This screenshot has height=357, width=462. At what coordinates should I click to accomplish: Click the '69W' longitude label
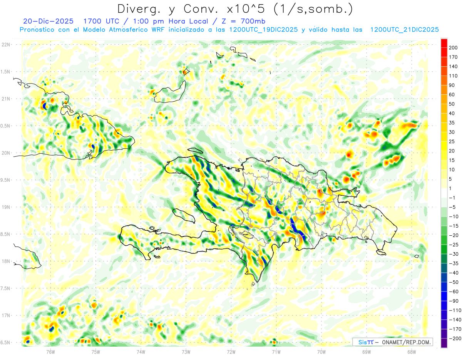click(x=367, y=352)
